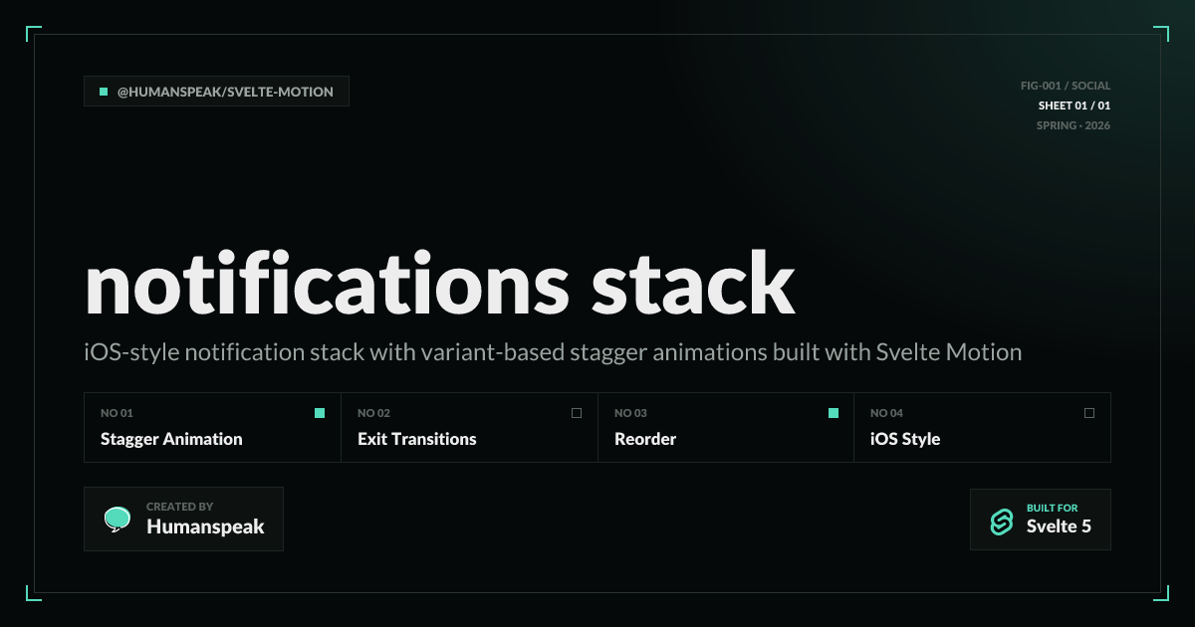Click the 'SPRING · 2026' label
The image size is (1195, 627).
[x=1074, y=125]
